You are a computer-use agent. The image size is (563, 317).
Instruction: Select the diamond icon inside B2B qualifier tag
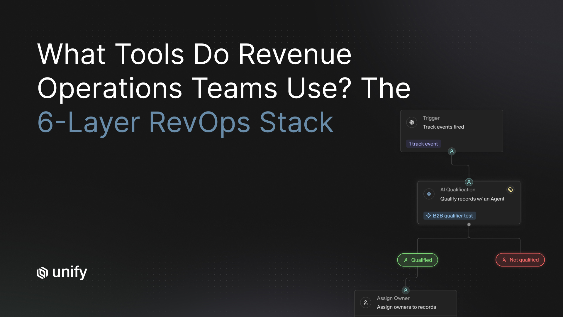(428, 215)
